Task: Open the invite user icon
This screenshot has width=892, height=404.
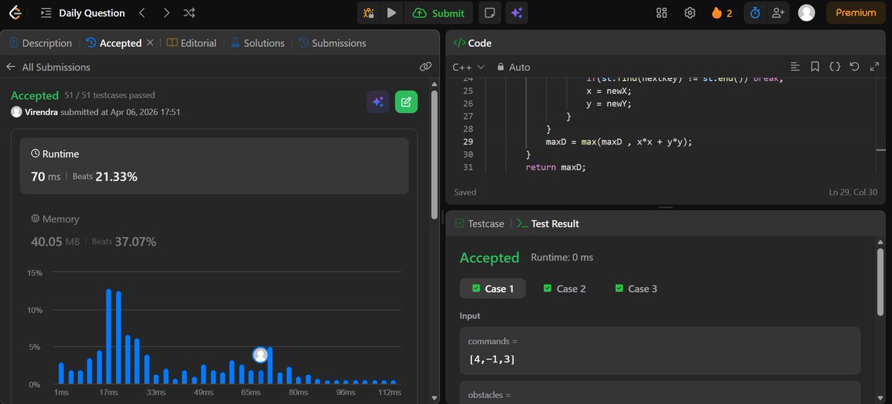Action: point(778,13)
